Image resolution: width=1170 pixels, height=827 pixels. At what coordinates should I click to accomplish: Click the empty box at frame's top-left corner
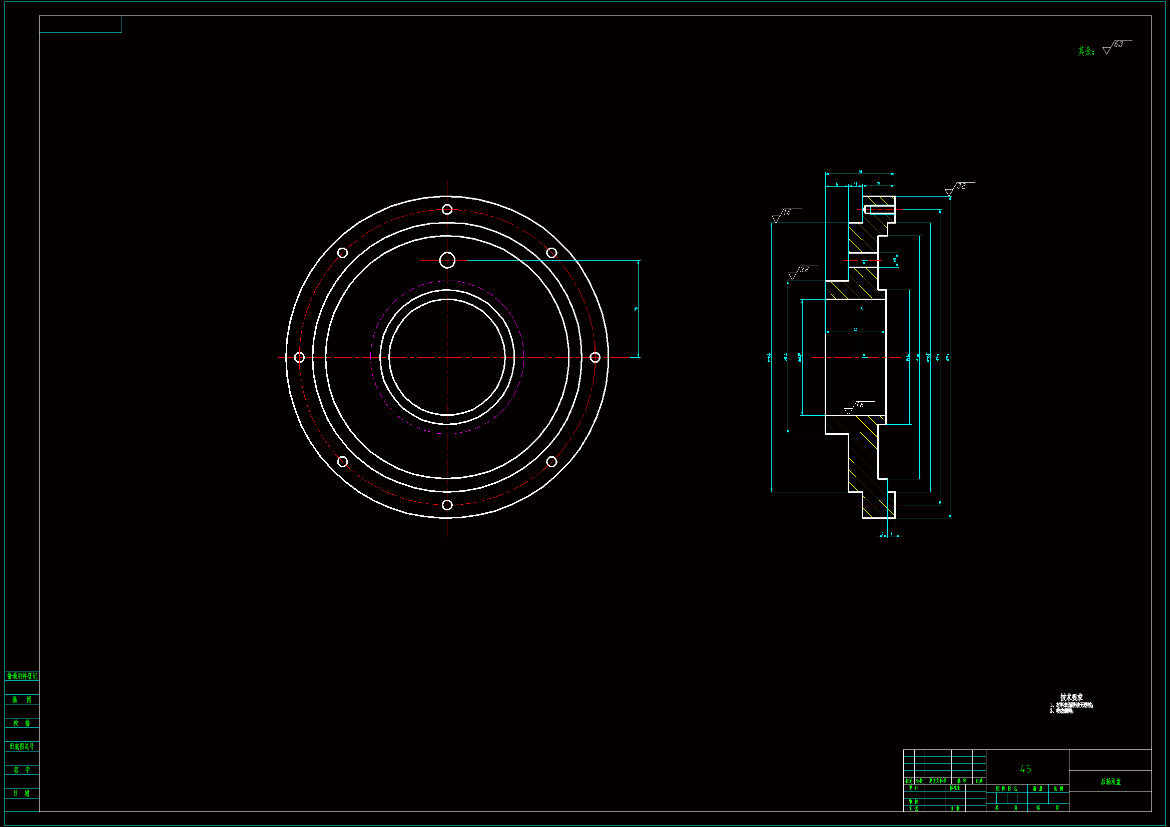(x=81, y=24)
